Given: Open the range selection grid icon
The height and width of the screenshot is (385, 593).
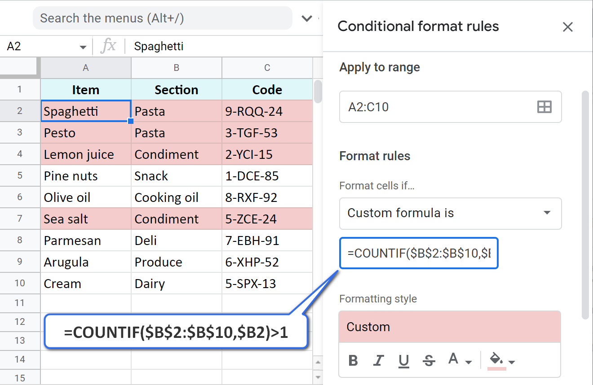Looking at the screenshot, I should click(x=544, y=107).
